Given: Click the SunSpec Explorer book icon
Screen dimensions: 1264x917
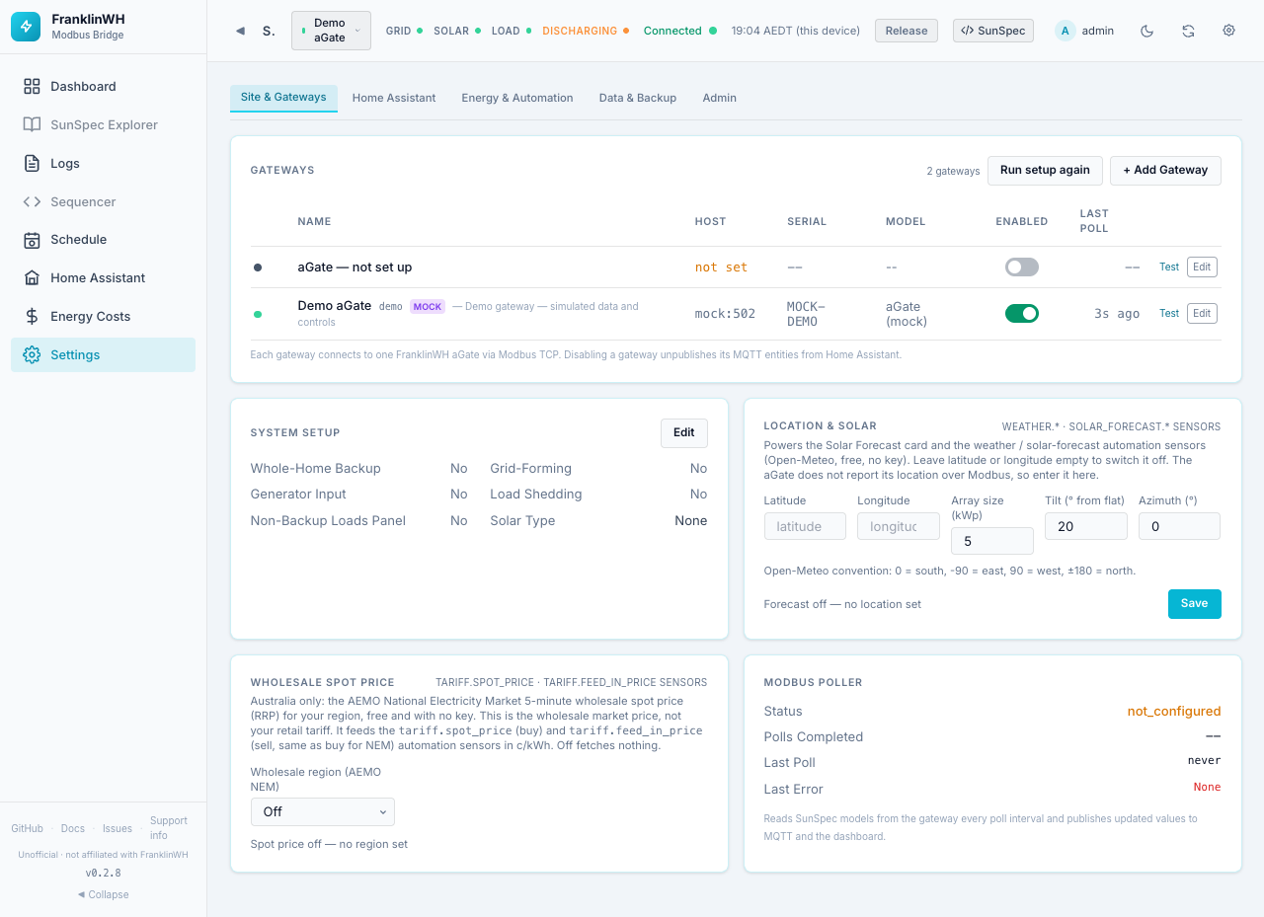Looking at the screenshot, I should (x=32, y=125).
